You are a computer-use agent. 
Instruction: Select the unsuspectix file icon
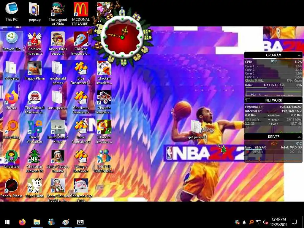[57, 100]
